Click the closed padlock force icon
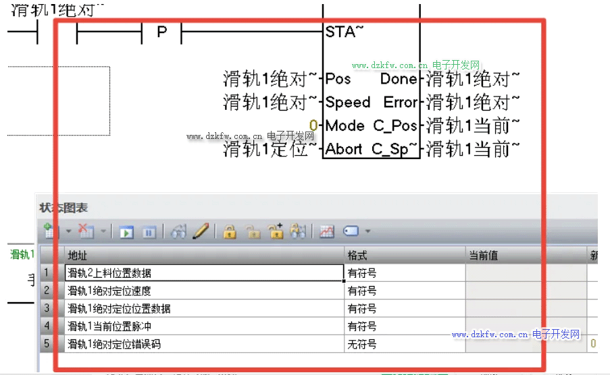This screenshot has height=375, width=610. point(230,231)
